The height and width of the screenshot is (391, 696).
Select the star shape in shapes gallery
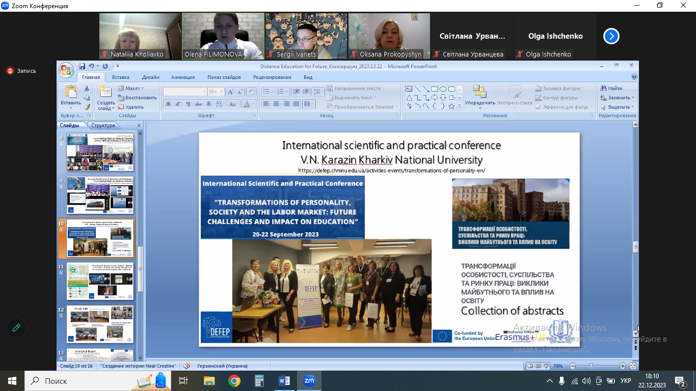[x=451, y=106]
